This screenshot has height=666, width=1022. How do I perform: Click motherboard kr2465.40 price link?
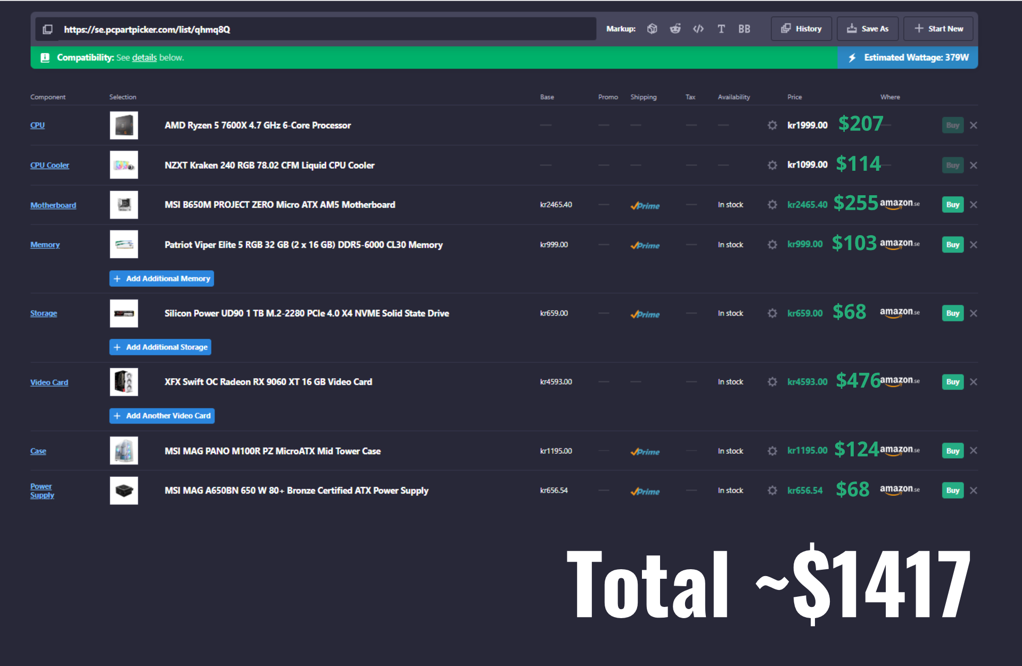pyautogui.click(x=807, y=205)
